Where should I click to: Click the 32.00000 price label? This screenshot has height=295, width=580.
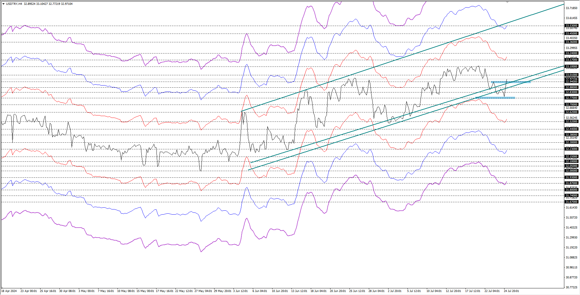[572, 171]
